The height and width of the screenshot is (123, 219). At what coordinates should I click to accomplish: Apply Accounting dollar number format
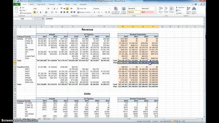coord(94,12)
